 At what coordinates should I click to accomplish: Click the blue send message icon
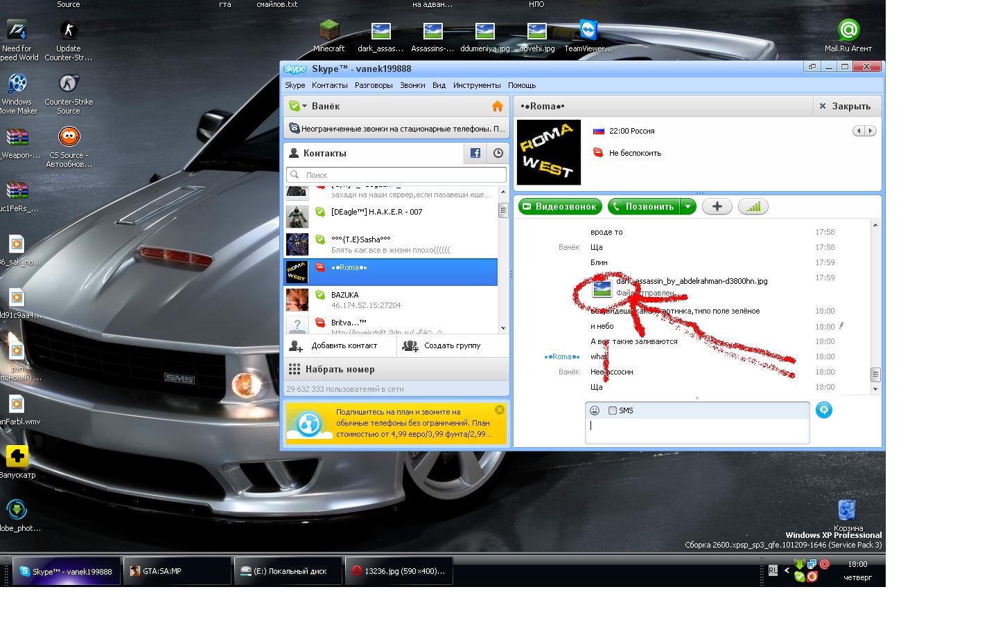pyautogui.click(x=823, y=410)
